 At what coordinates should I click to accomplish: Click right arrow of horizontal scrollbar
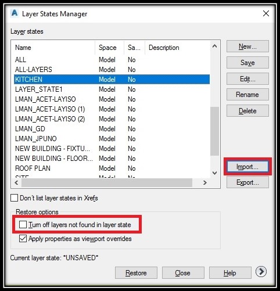pos(204,182)
